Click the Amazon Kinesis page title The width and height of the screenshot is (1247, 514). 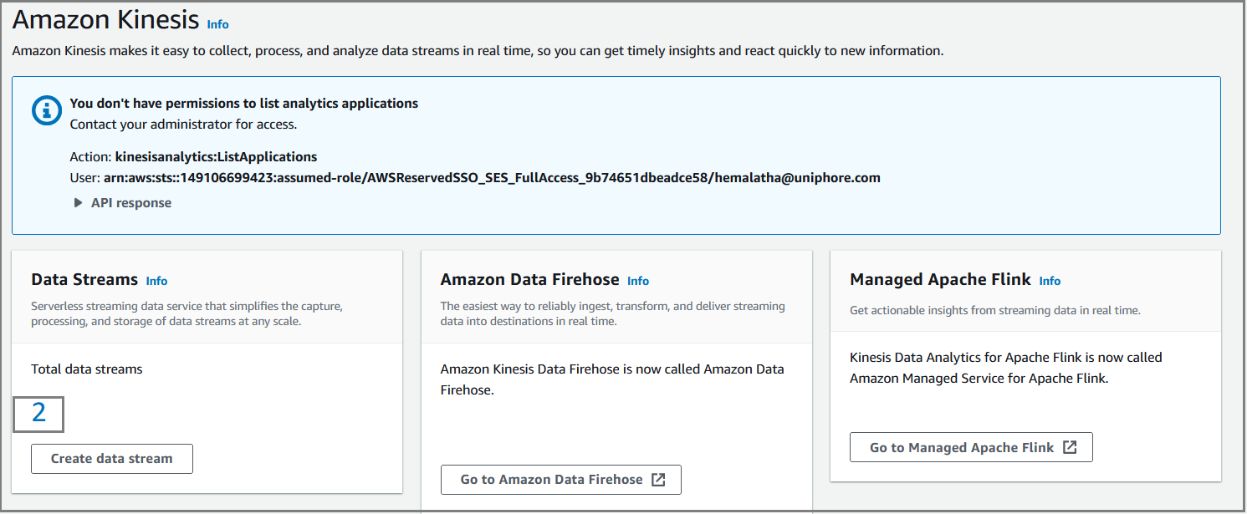point(105,19)
